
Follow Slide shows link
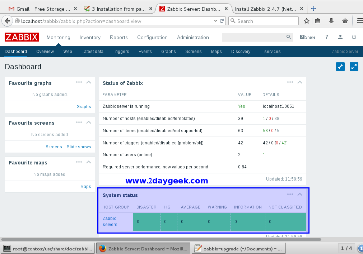[x=79, y=147]
